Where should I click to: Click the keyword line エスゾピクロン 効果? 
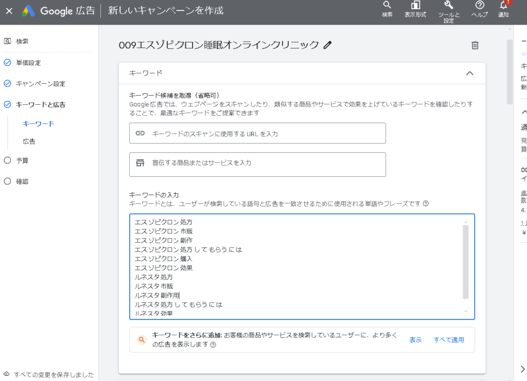tap(164, 268)
